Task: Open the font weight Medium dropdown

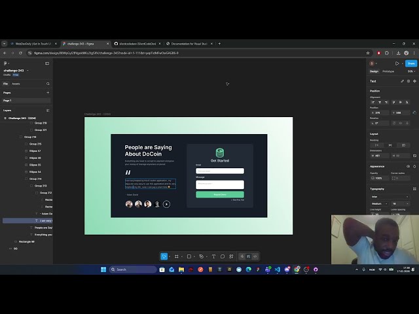Action: [x=379, y=203]
